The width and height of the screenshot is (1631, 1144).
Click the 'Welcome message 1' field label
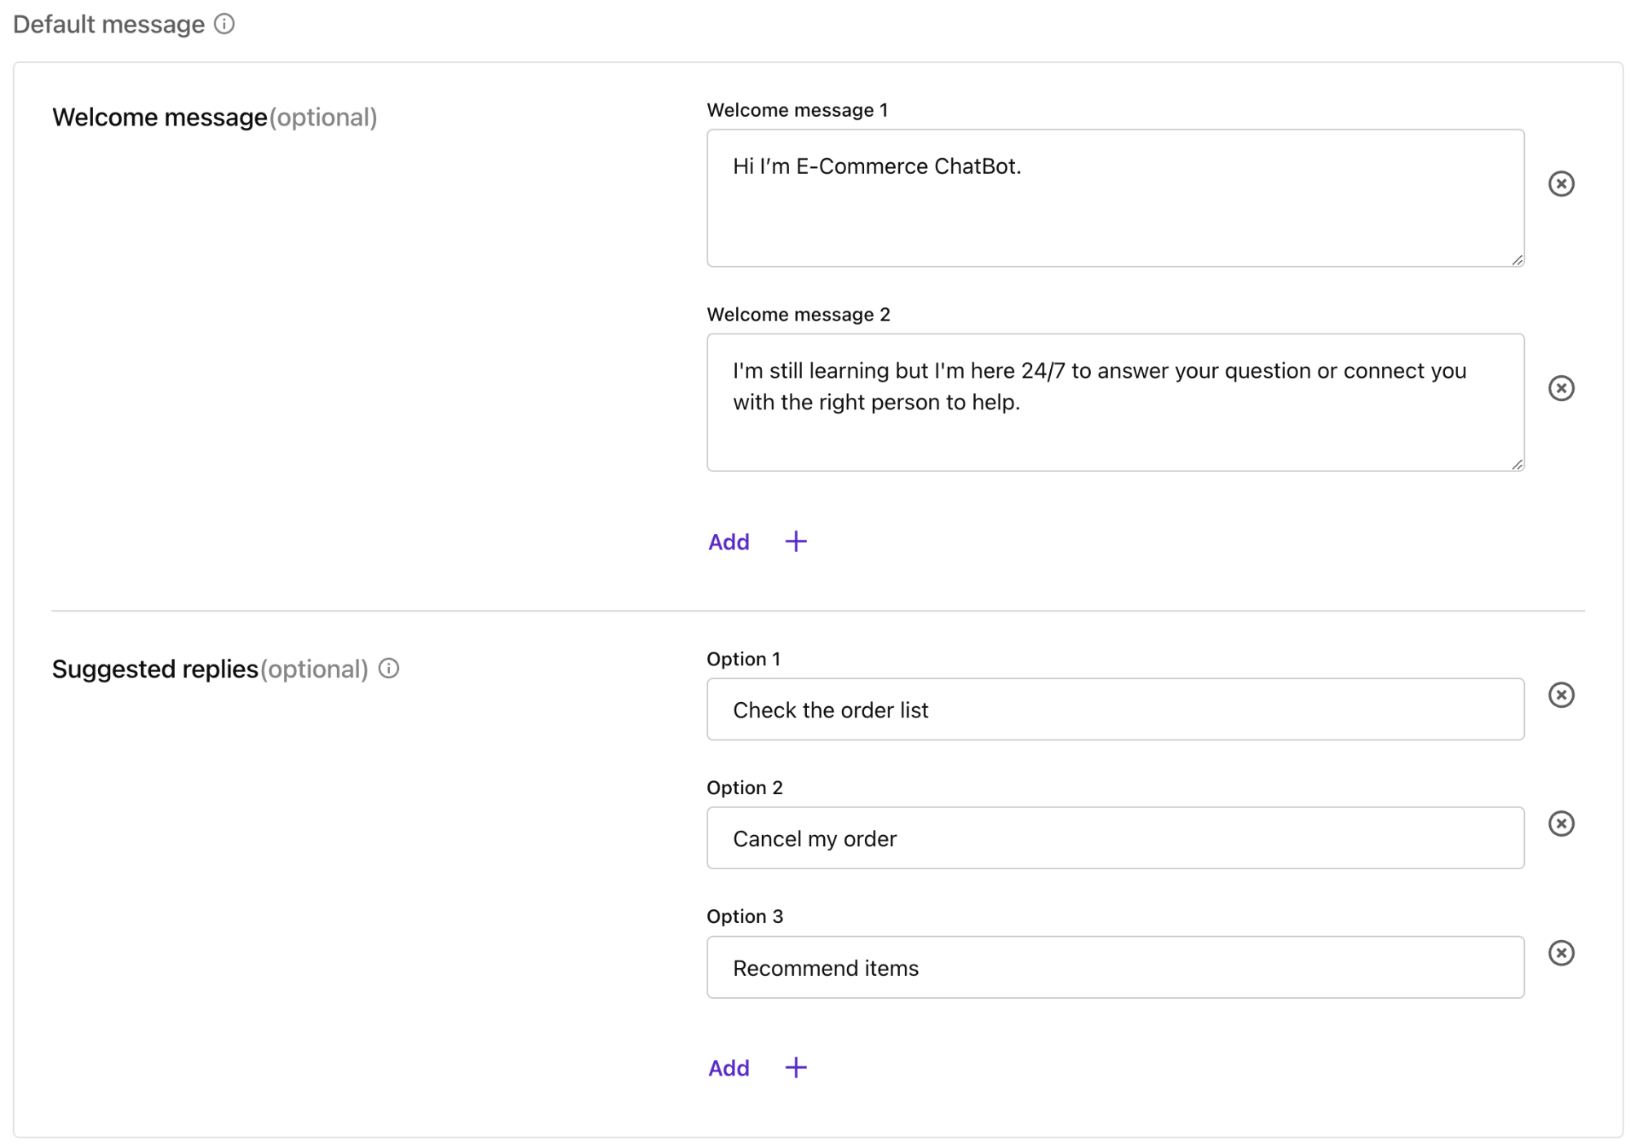pyautogui.click(x=797, y=110)
